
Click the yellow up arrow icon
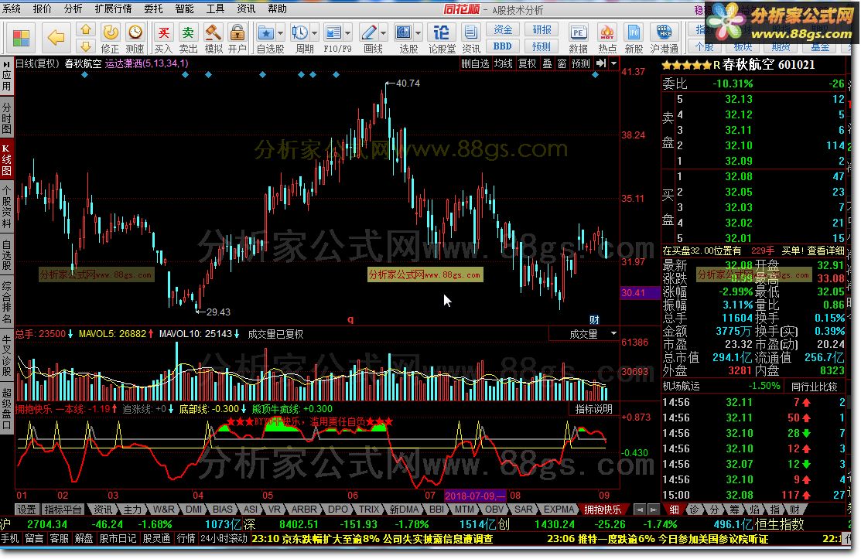[x=85, y=29]
